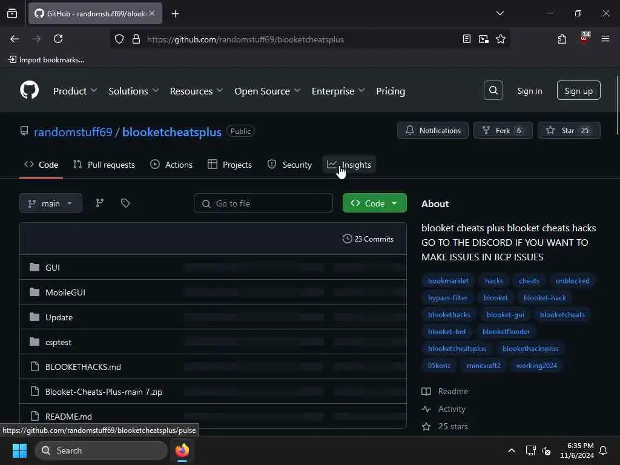Image resolution: width=620 pixels, height=465 pixels.
Task: Open the Firefox View icon
Action: pos(12,13)
